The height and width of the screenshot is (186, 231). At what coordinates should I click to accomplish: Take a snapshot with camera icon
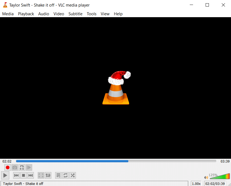coord(15,167)
